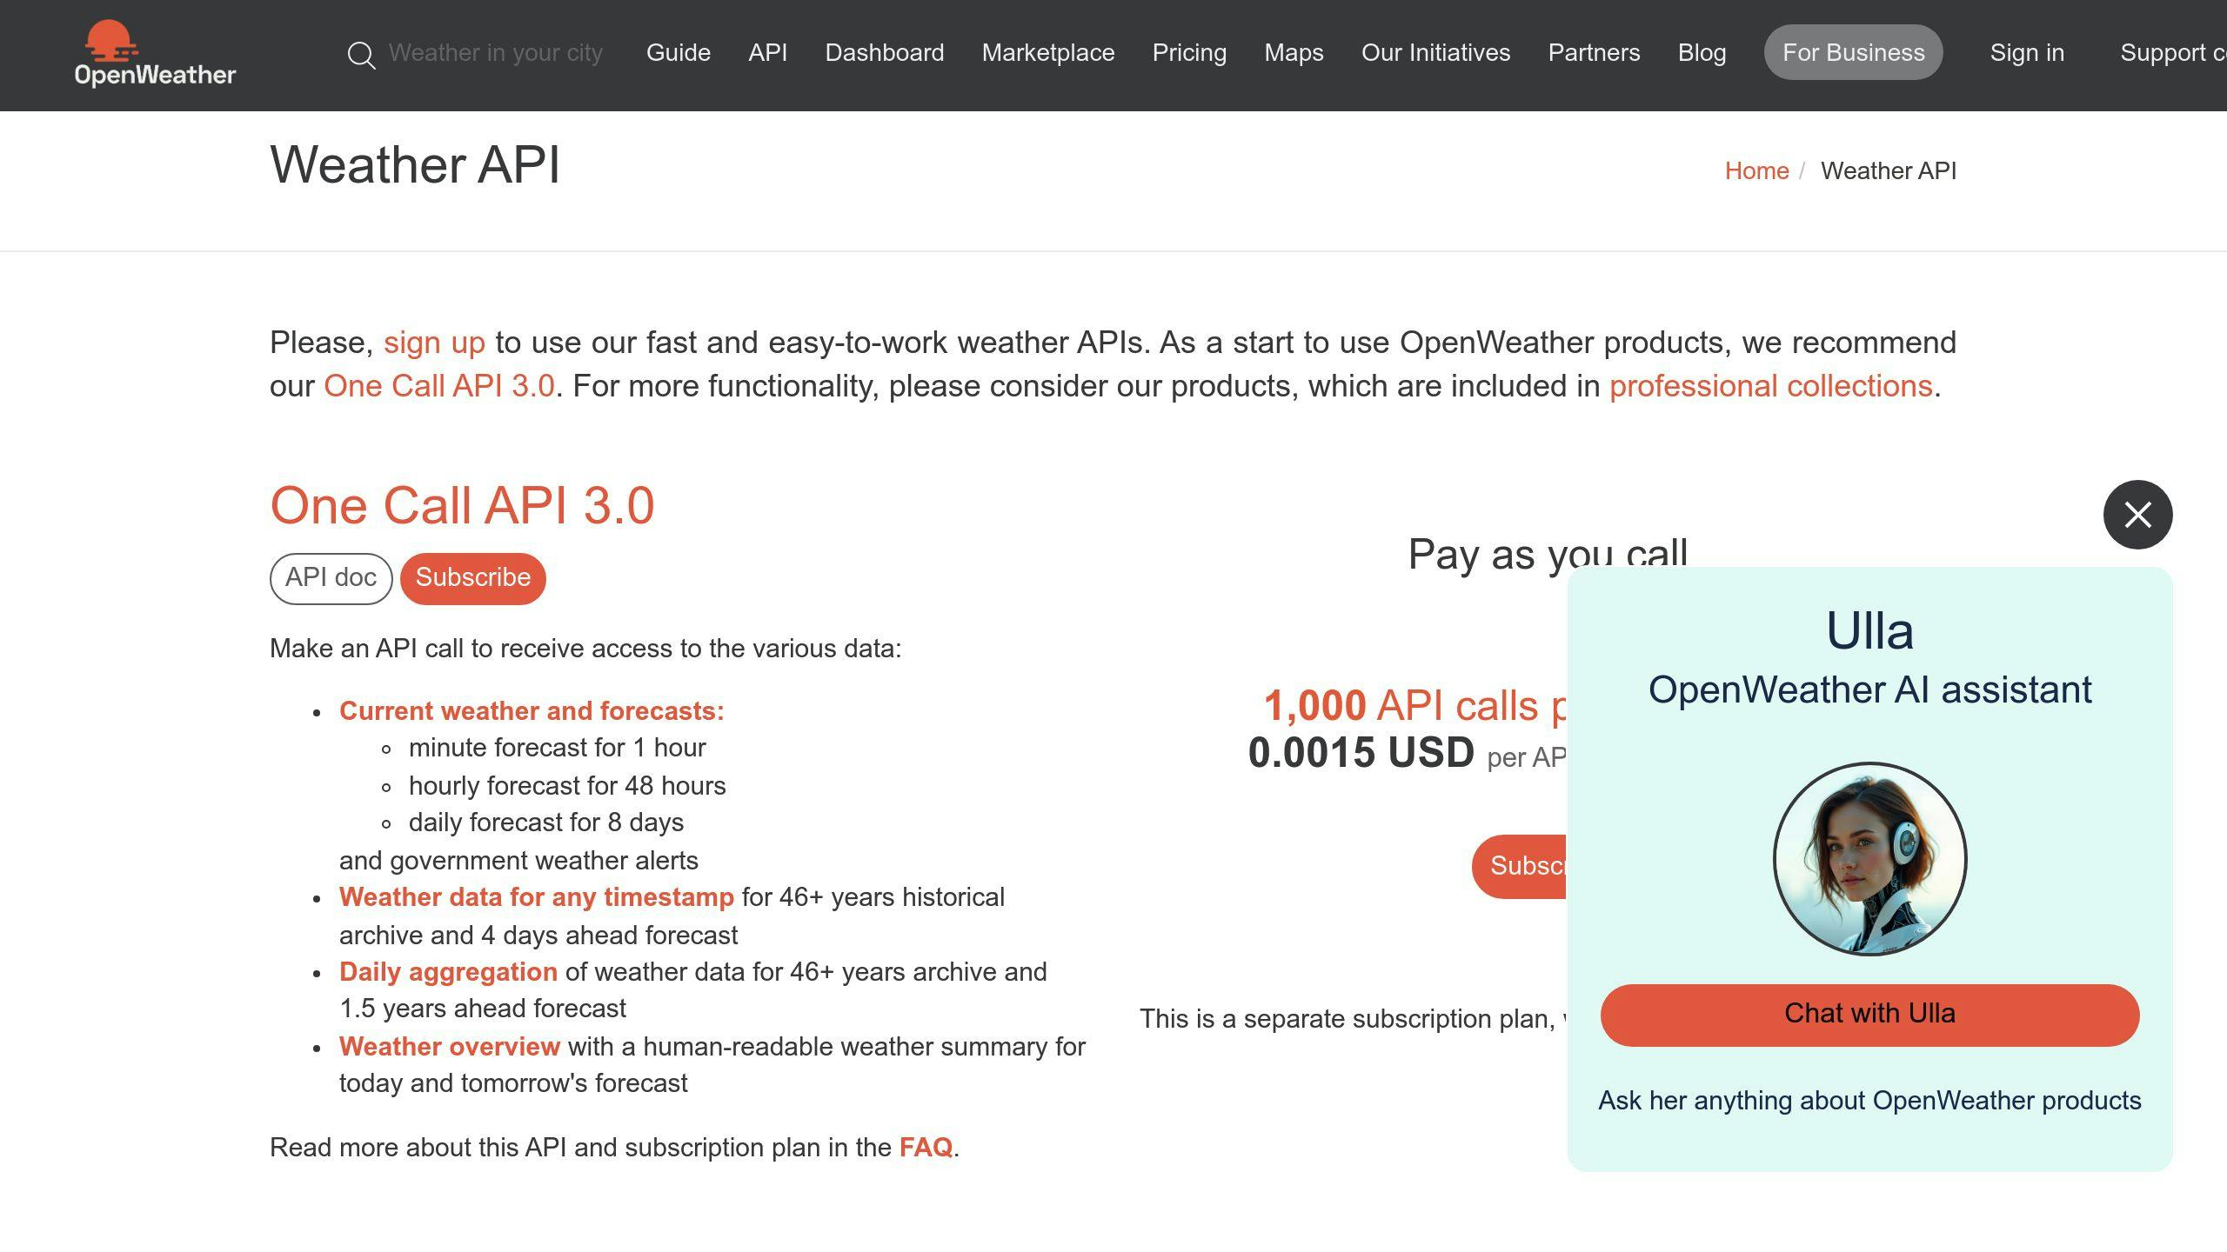Click the professional collections link
This screenshot has width=2227, height=1252.
1773,383
